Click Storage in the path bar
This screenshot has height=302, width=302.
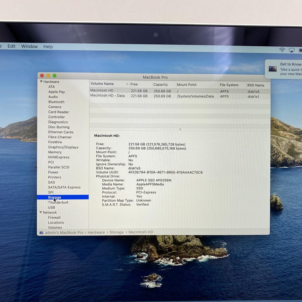click(x=117, y=232)
